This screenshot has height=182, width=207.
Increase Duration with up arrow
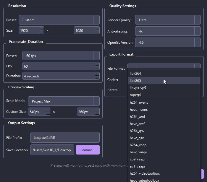[97, 74]
